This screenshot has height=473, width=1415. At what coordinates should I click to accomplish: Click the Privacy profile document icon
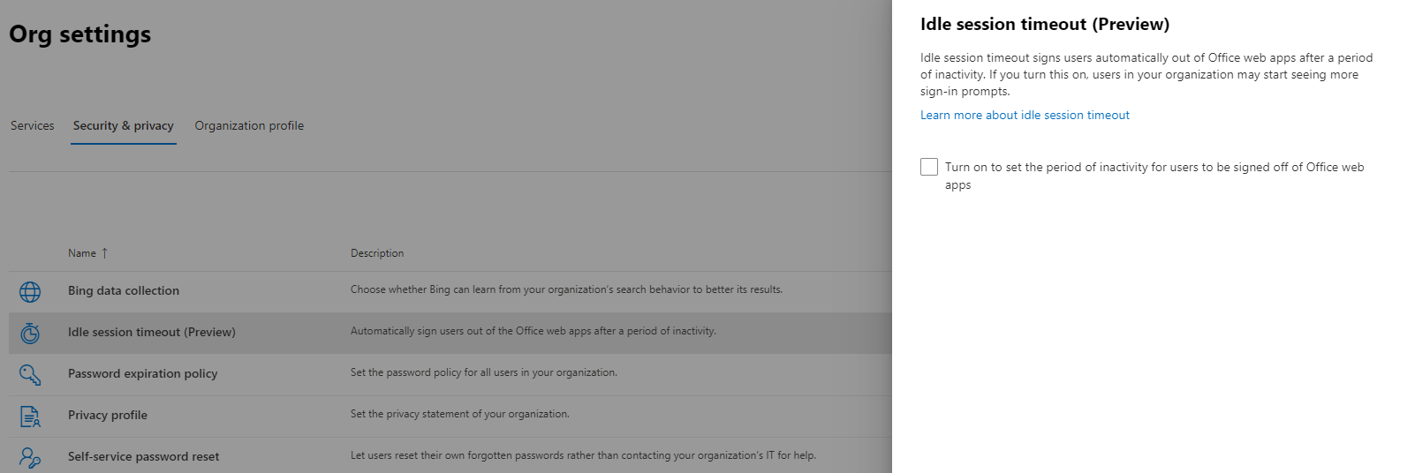(x=30, y=417)
